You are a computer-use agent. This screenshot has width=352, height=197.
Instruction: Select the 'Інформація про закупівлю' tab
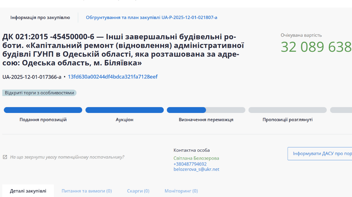[40, 18]
